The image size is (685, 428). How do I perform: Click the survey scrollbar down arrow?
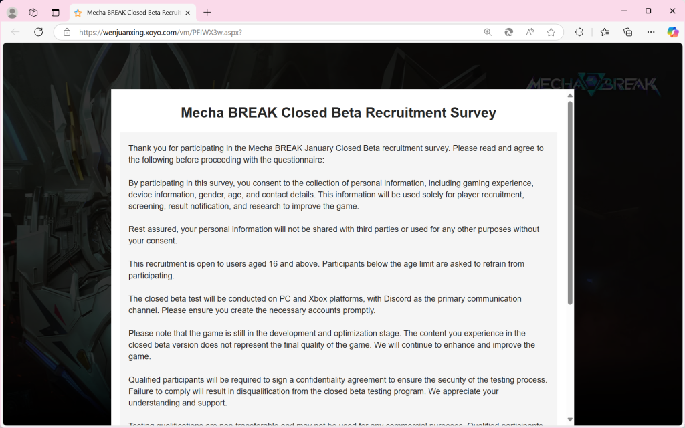pyautogui.click(x=570, y=420)
